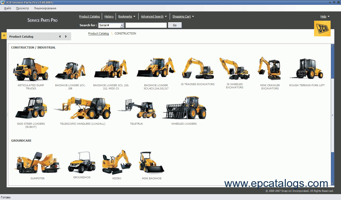This screenshot has height=200, width=341.
Task: Select Telescopic Handlers (Loadall) image
Action: click(x=82, y=108)
